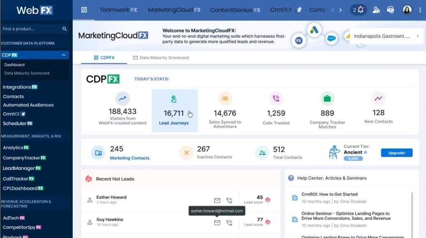Go to previous product tabs arrow
The image size is (426, 238).
(x=333, y=10)
